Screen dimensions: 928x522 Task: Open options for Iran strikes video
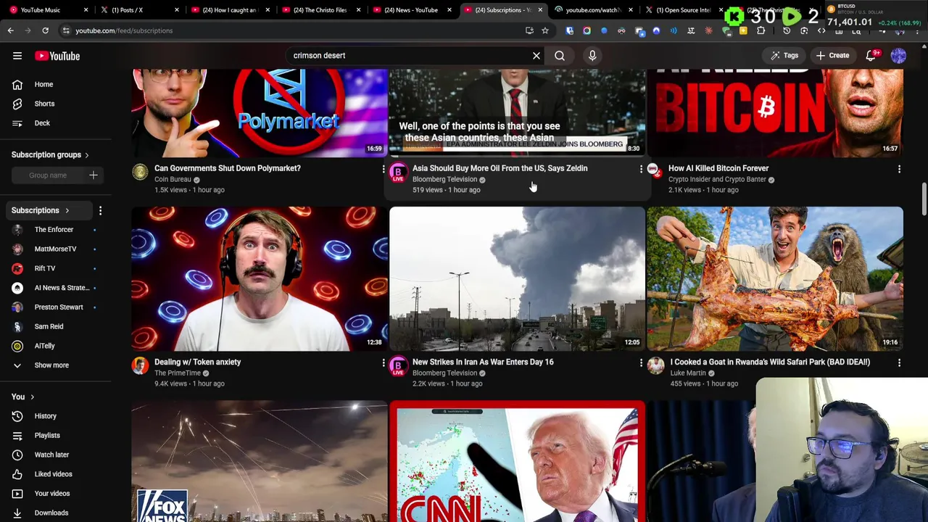641,362
